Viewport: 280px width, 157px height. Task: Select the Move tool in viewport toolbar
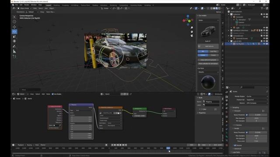click(x=14, y=27)
